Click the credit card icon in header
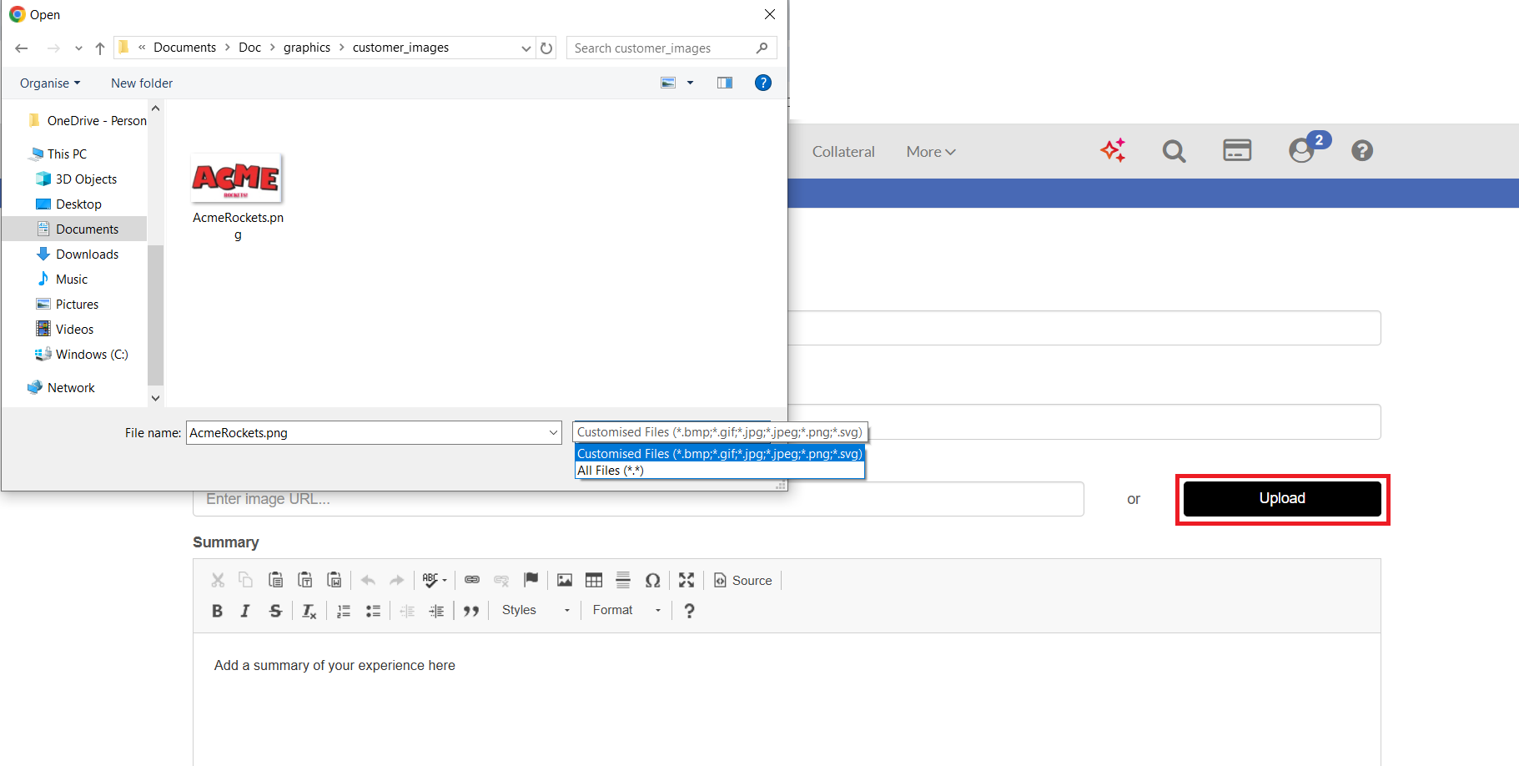 pos(1237,150)
